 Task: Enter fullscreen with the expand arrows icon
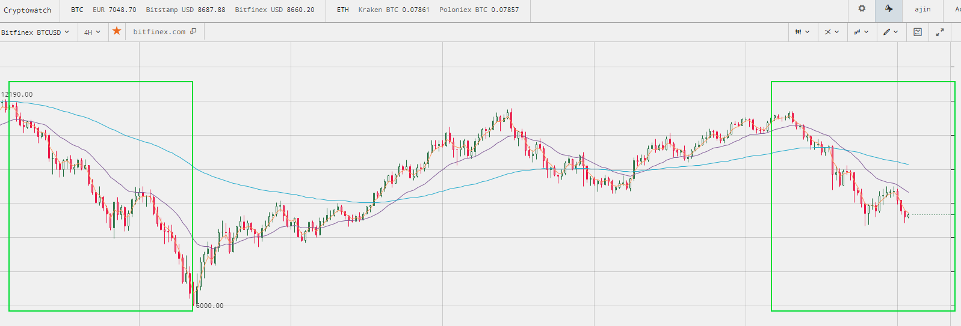(940, 32)
